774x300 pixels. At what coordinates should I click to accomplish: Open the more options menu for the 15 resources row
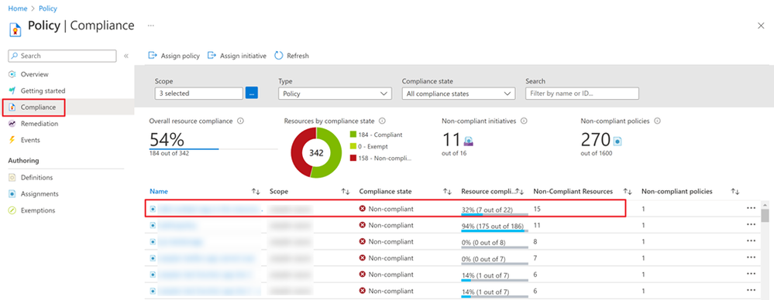tap(751, 208)
